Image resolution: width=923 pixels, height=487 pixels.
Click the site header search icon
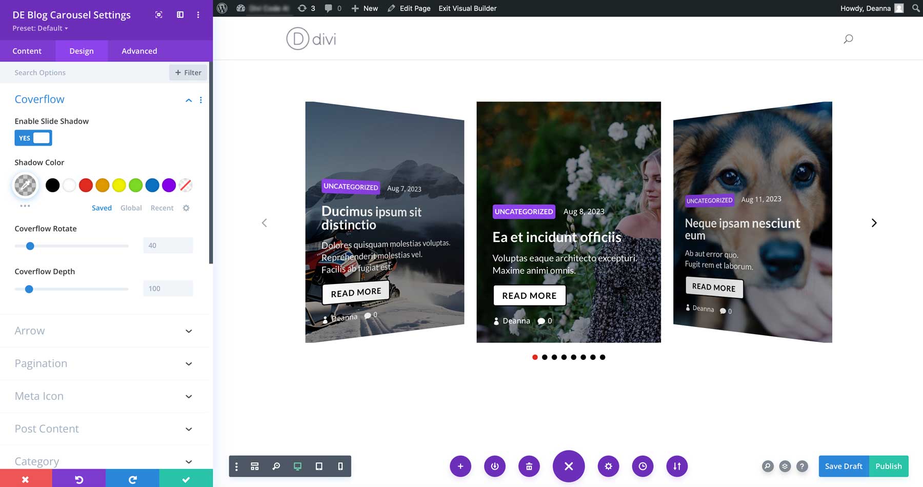(848, 39)
